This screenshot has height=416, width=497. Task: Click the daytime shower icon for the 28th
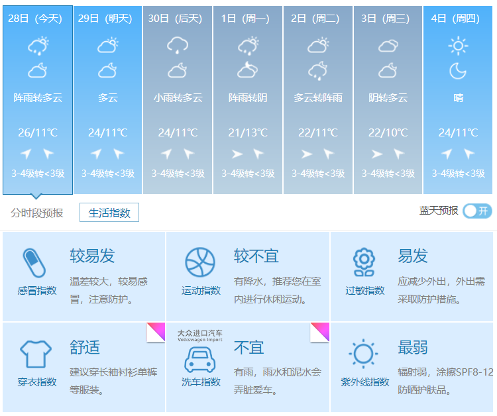pos(38,46)
